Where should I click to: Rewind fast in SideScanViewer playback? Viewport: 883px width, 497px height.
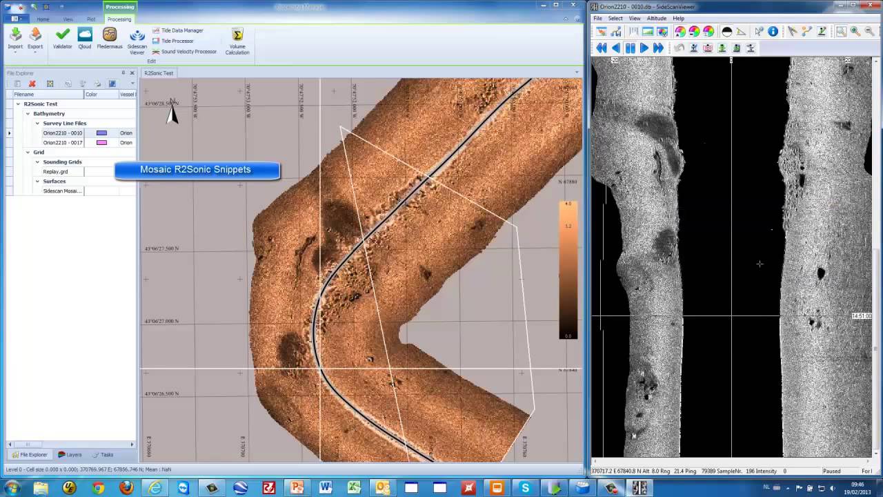coord(602,48)
